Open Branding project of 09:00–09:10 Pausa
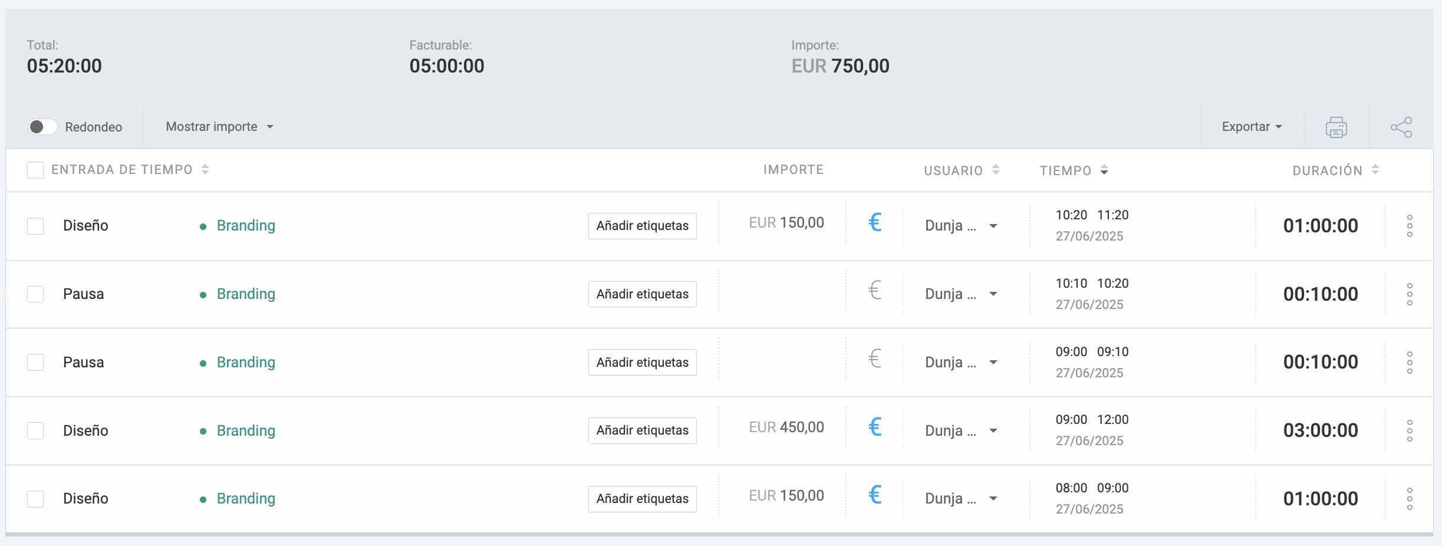Image resolution: width=1442 pixels, height=546 pixels. [246, 363]
